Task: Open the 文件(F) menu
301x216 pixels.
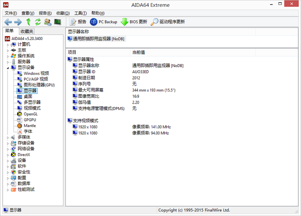Action: (11, 13)
